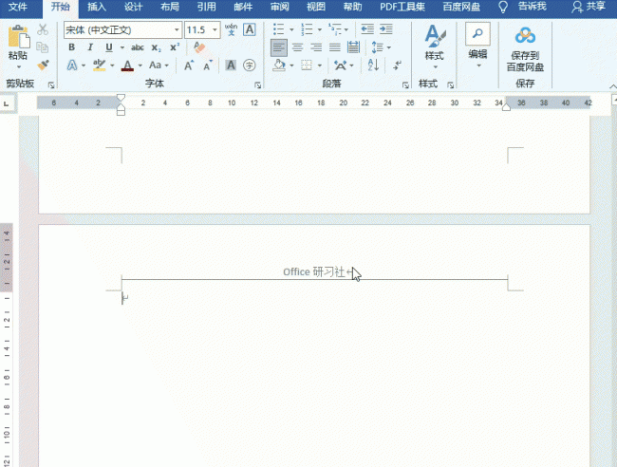This screenshot has height=467, width=617.
Task: Expand borders dropdown arrow
Action: point(320,65)
